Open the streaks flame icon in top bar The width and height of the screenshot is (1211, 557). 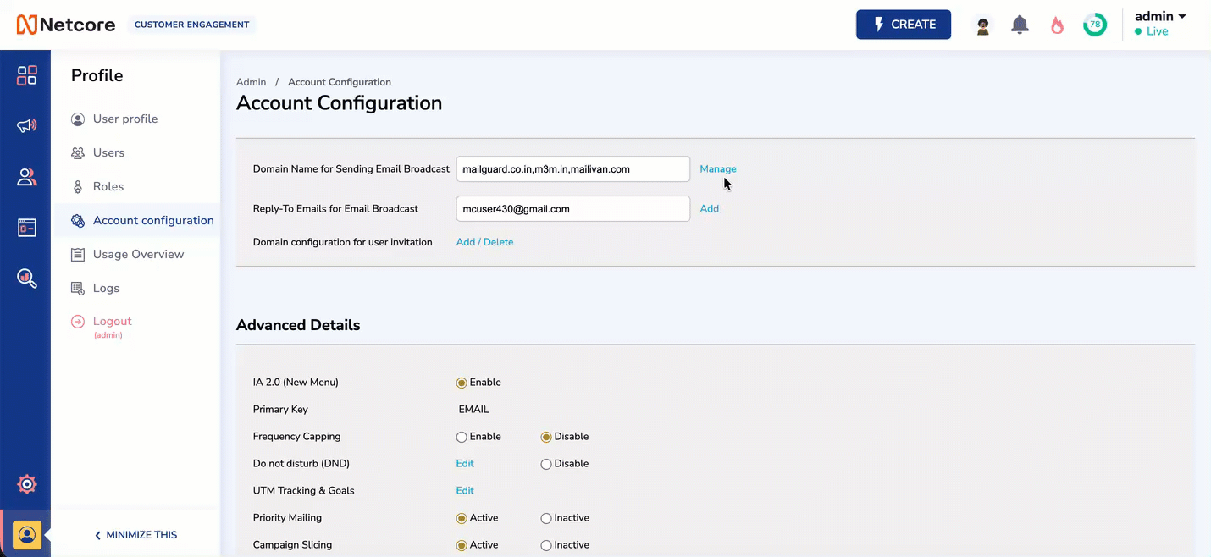[x=1057, y=25]
